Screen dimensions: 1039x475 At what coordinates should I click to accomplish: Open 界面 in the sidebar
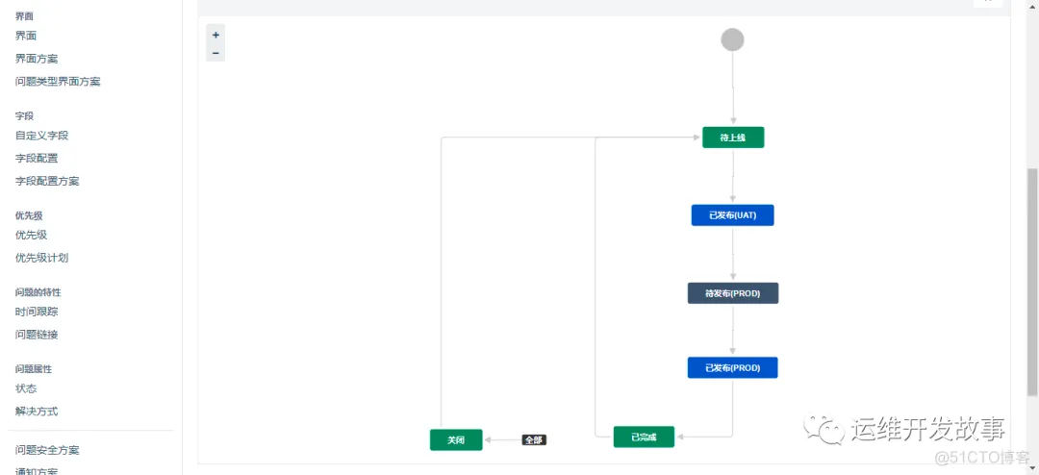26,36
